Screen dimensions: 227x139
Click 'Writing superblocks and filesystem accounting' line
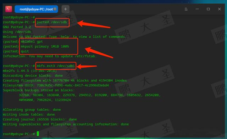tap(66, 124)
